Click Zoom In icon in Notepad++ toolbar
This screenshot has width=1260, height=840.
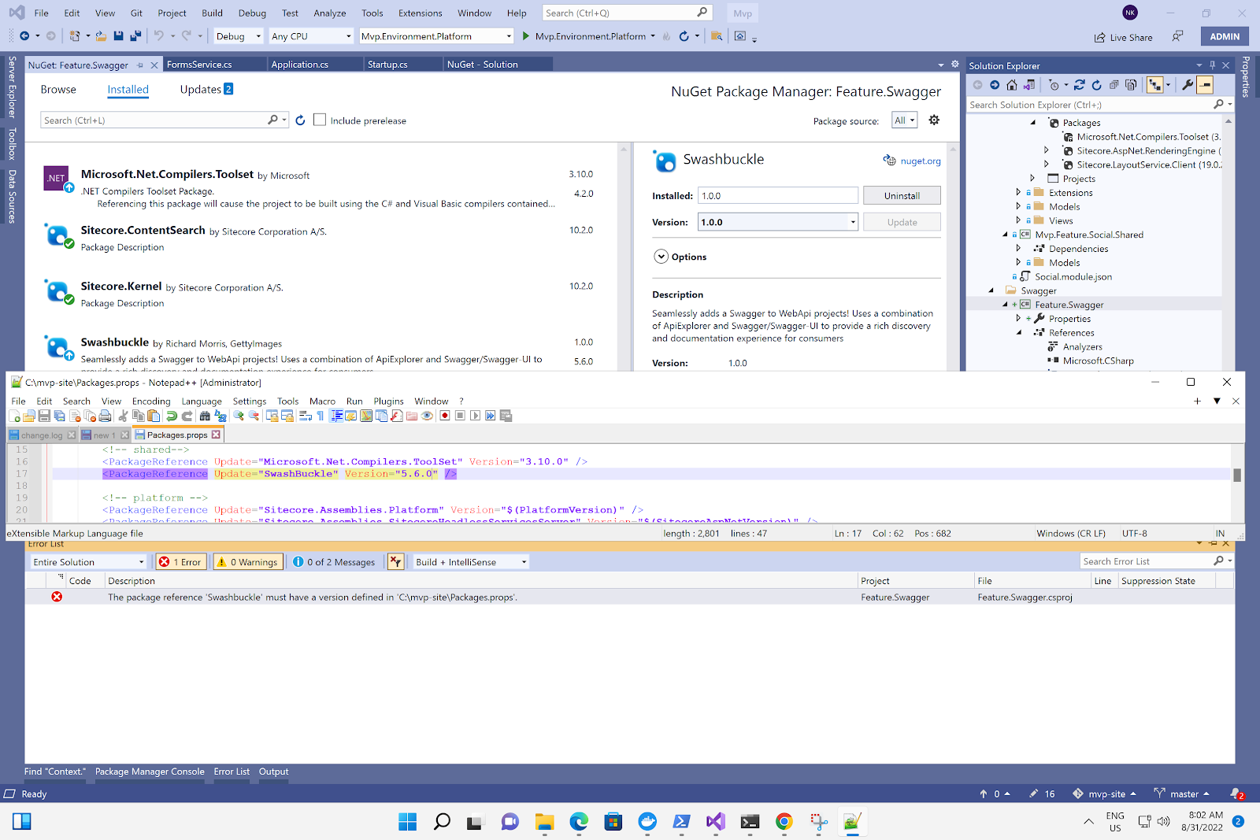coord(239,416)
